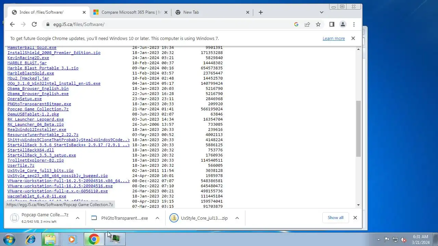438x246 pixels.
Task: Open search tabs dropdown chevron
Action: 321,12
